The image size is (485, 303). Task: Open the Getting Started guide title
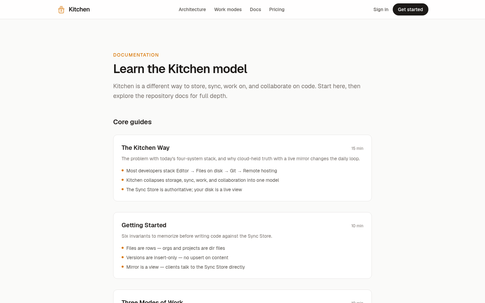click(x=144, y=225)
